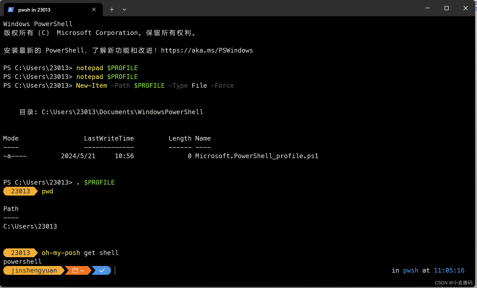Maximize the terminal window
This screenshot has height=288, width=477.
coord(447,8)
